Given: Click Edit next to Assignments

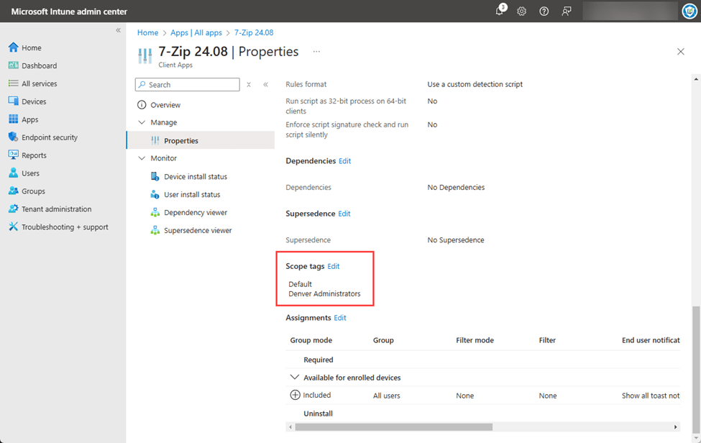Looking at the screenshot, I should point(340,318).
